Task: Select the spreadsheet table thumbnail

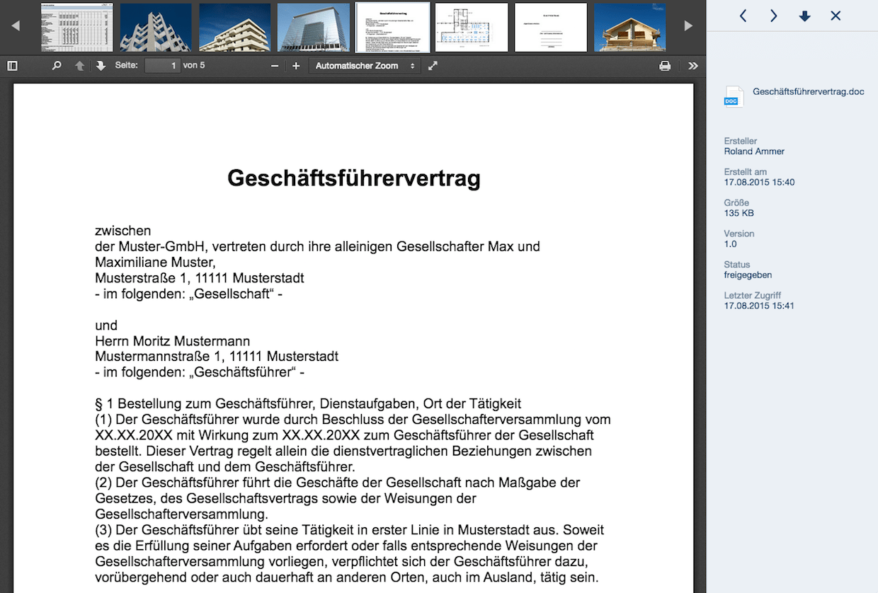Action: (x=77, y=27)
